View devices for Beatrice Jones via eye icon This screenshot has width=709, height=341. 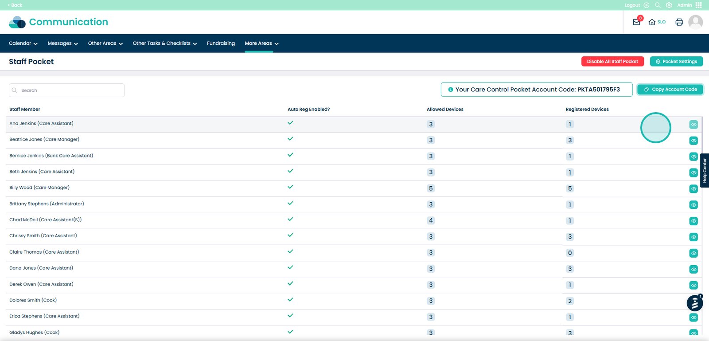pyautogui.click(x=693, y=141)
